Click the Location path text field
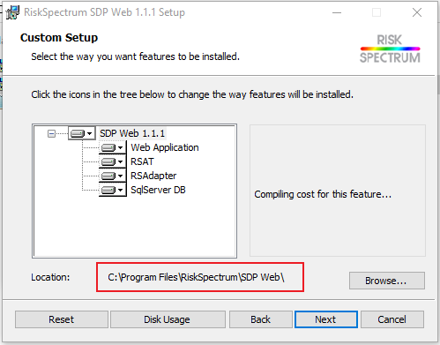Viewport: 440px width, 345px height. pos(200,277)
